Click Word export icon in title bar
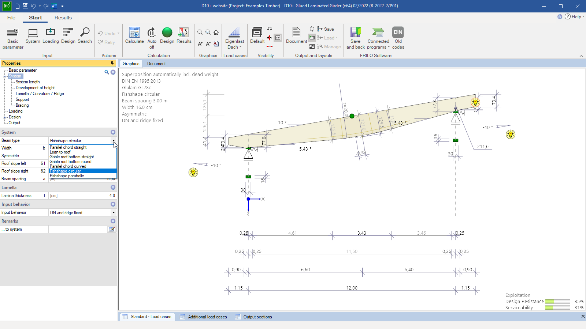The image size is (586, 329). (x=54, y=6)
